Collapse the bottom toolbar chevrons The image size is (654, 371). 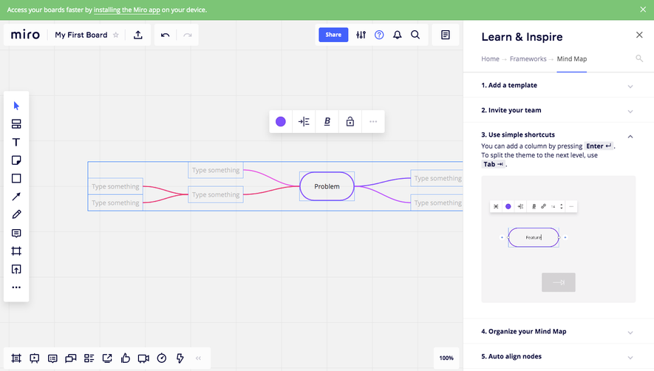coord(199,358)
